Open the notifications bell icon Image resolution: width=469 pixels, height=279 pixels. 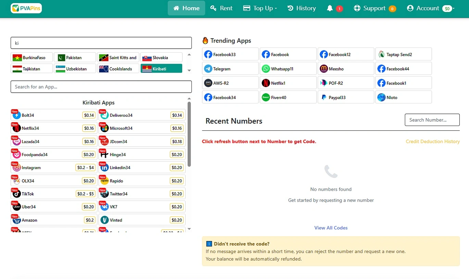[330, 8]
